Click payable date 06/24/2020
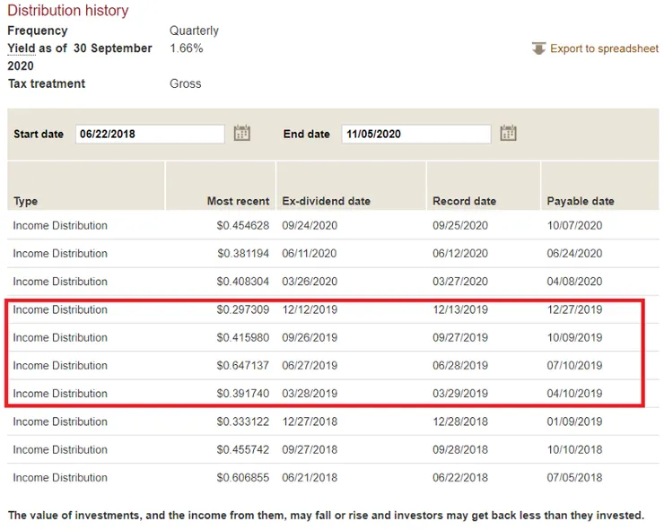 coord(574,254)
